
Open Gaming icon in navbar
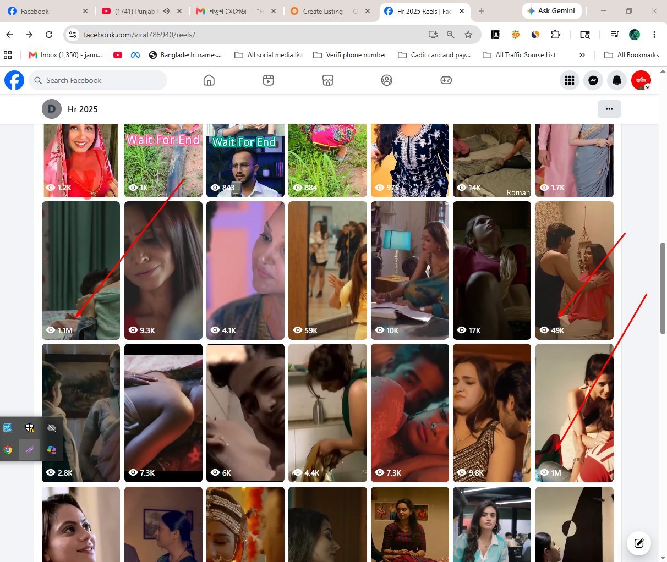446,80
